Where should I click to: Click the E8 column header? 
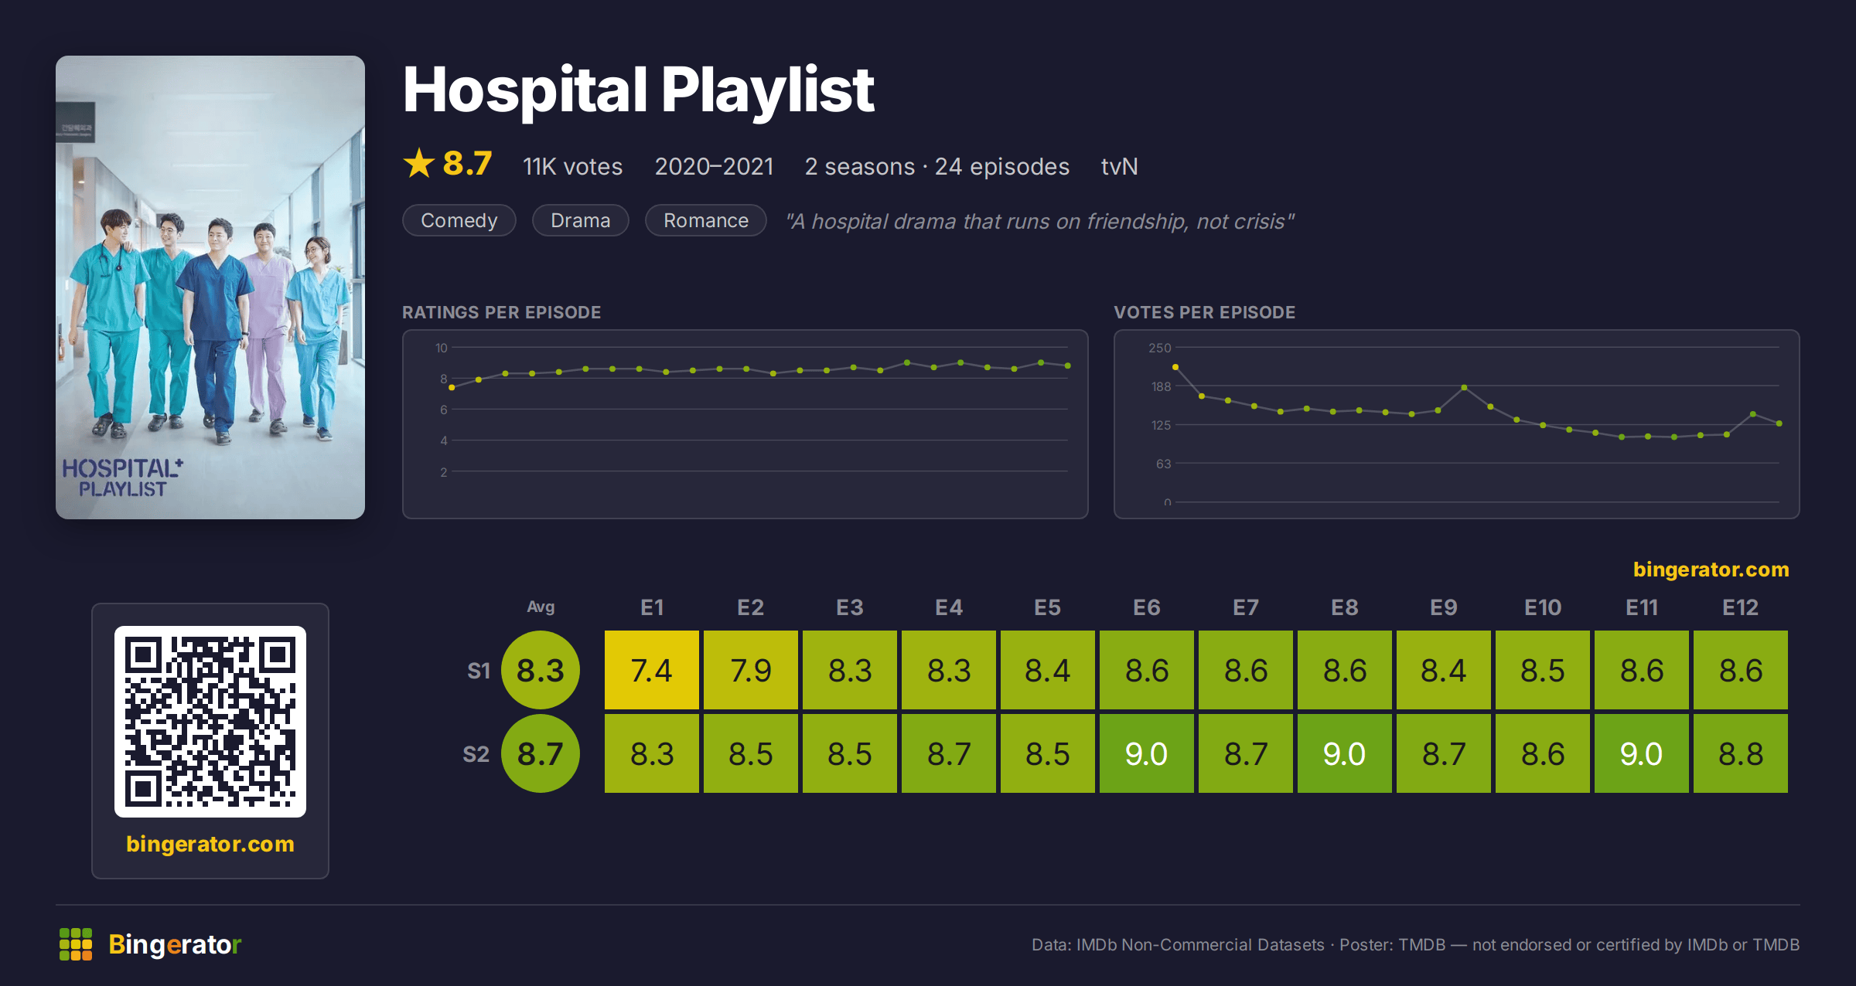tap(1345, 607)
